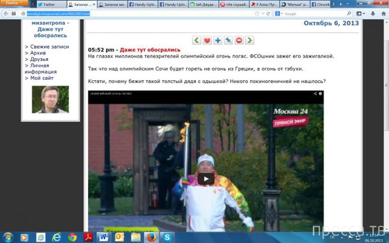The height and width of the screenshot is (243, 389).
Task: Open Word from the taskbar
Action: 103,236
